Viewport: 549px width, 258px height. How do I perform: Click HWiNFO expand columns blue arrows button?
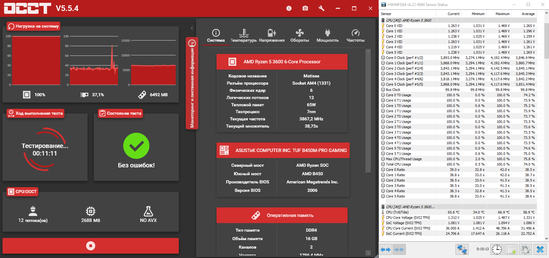point(385,250)
